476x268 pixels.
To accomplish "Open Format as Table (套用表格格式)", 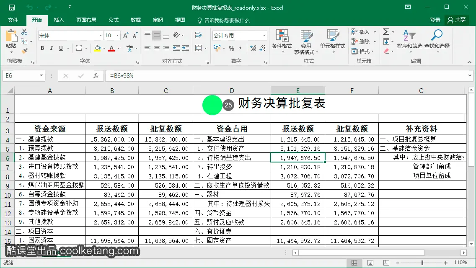I will click(x=306, y=41).
